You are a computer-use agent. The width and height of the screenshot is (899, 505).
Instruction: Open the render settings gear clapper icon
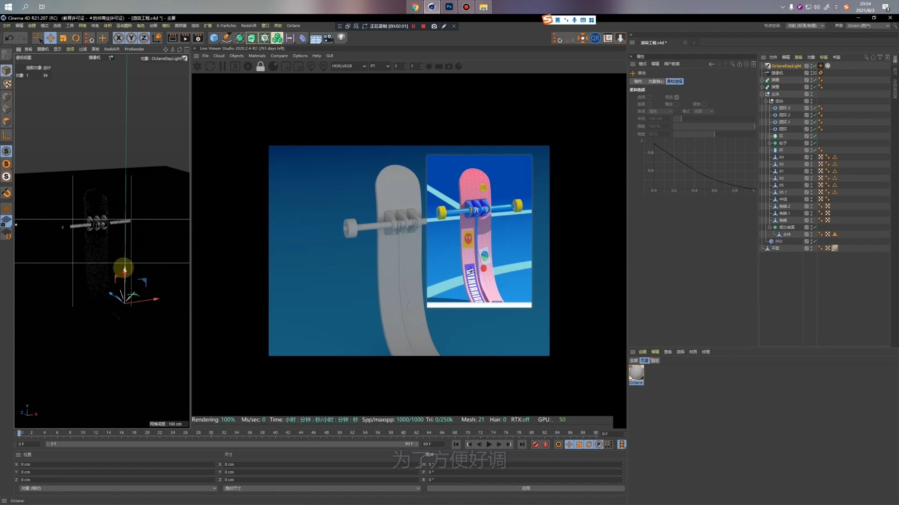click(x=198, y=38)
